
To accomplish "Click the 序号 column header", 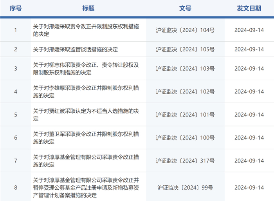I will point(16,8).
